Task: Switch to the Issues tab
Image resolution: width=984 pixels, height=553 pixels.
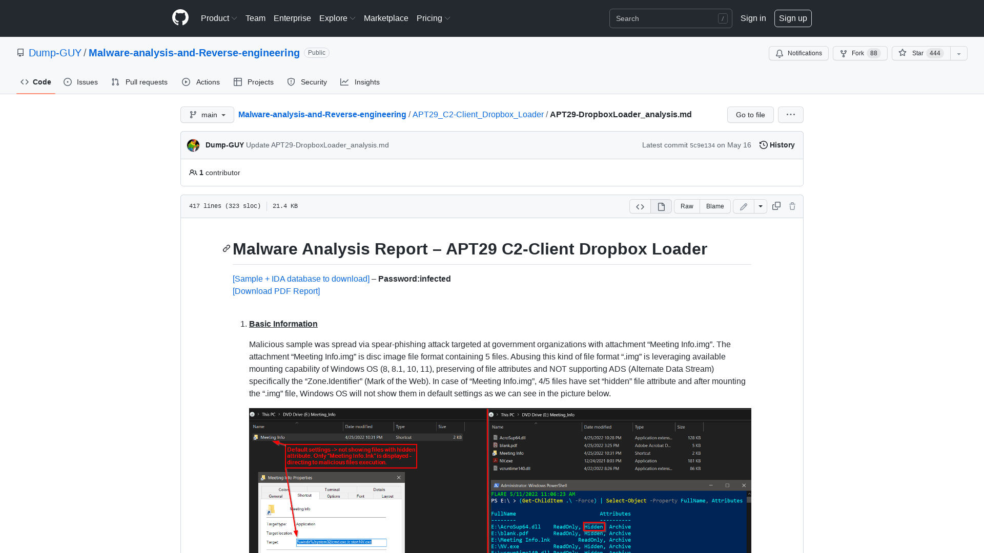Action: 81,82
